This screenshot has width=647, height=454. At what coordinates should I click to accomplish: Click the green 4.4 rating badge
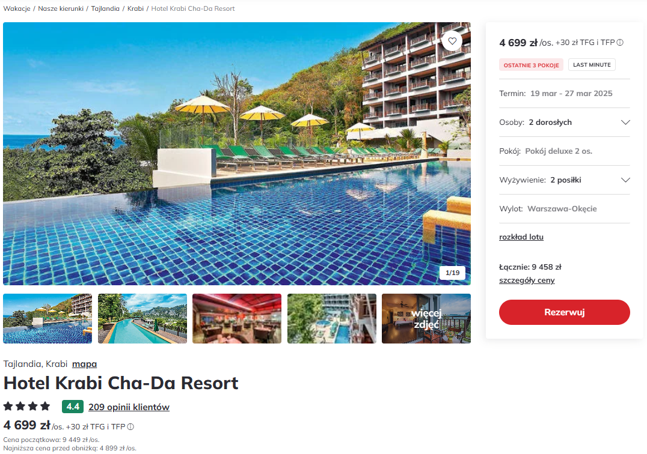(x=73, y=407)
